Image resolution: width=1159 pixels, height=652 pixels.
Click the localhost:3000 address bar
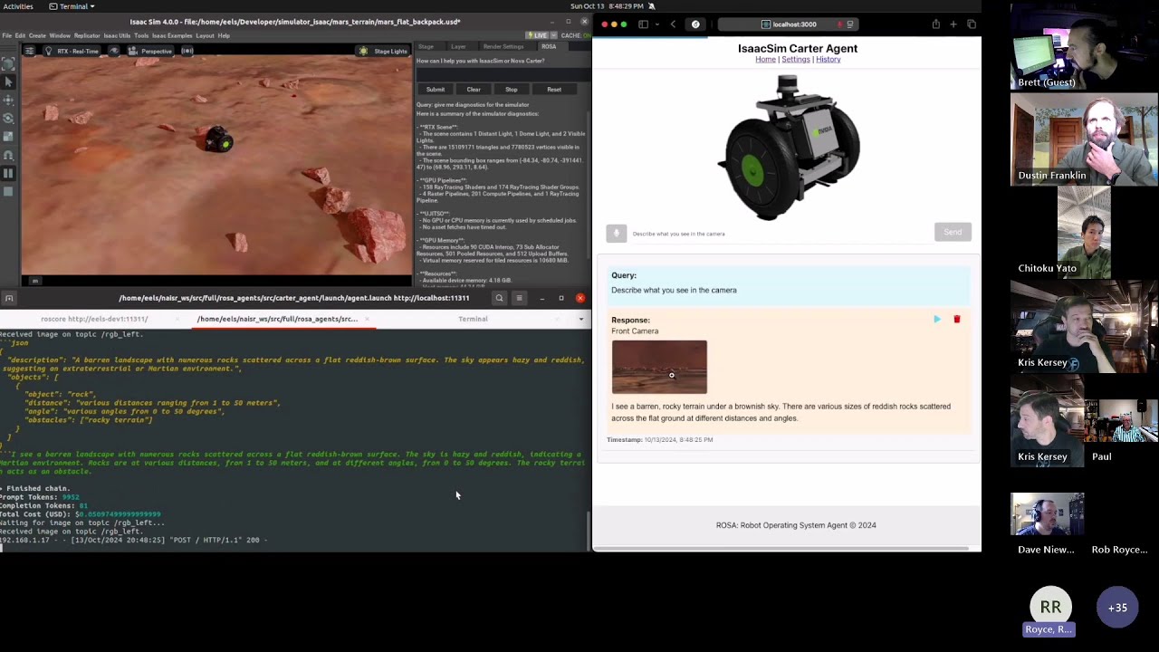point(788,24)
